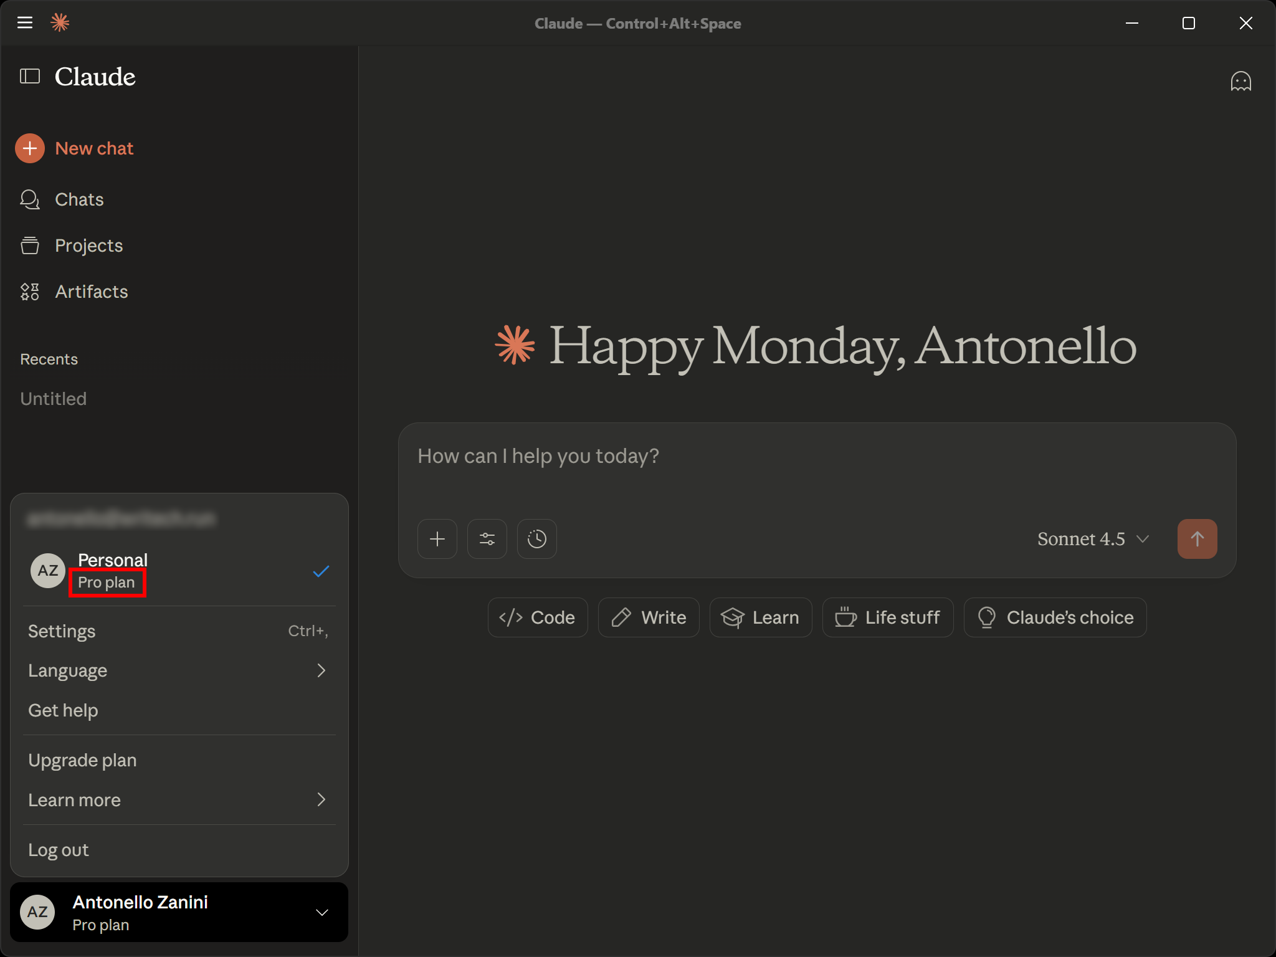Collapse the sidebar panel icon

pos(30,77)
